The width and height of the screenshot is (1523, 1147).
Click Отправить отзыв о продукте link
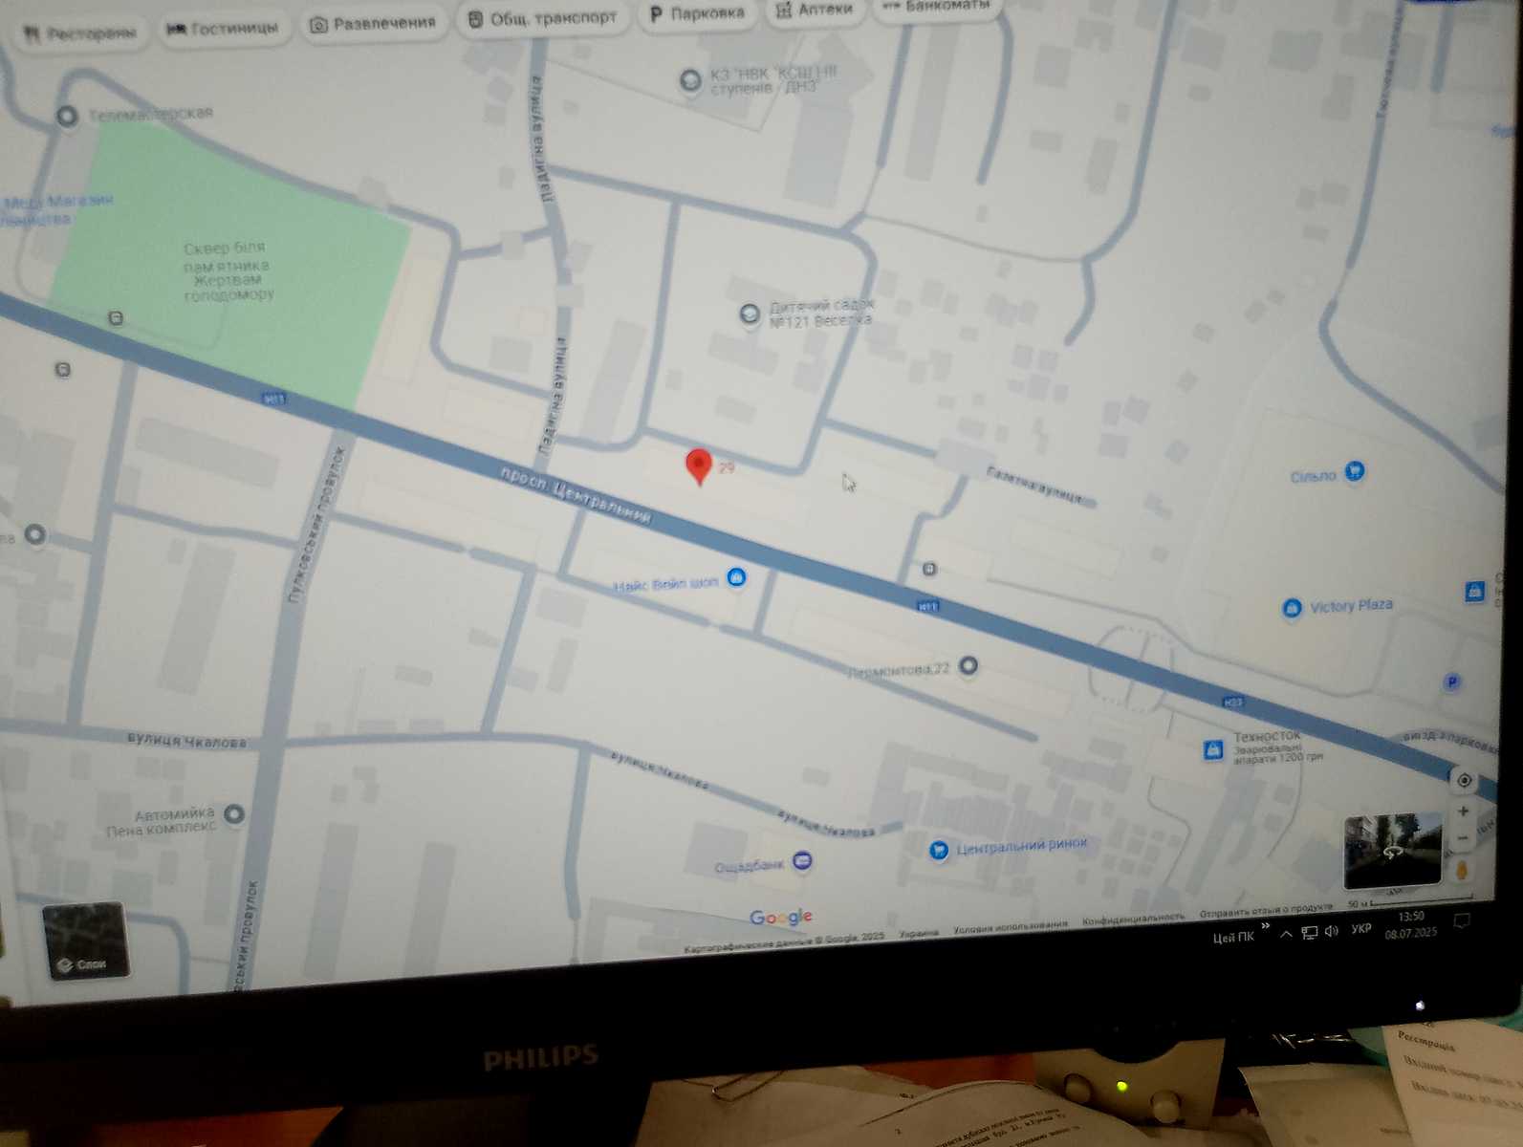[x=1265, y=910]
